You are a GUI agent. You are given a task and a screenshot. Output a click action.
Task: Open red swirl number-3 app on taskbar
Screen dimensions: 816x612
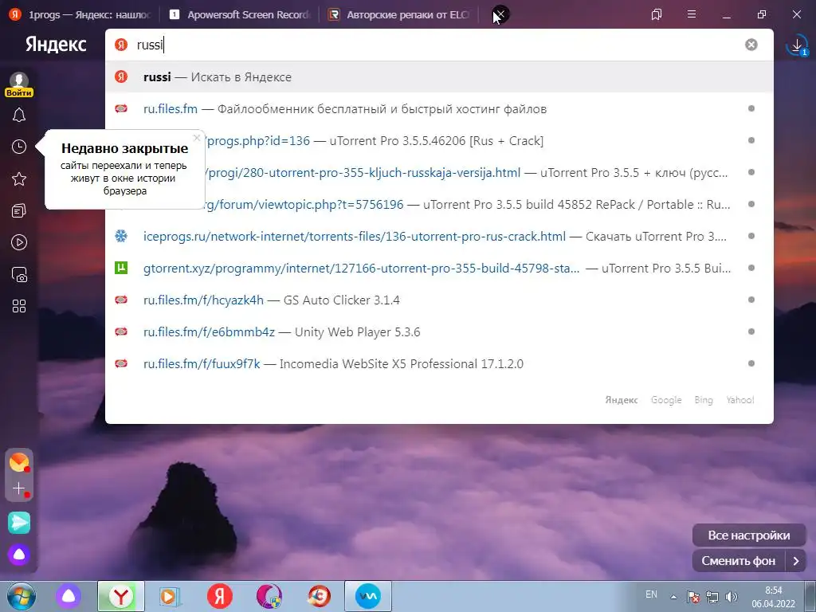tap(319, 596)
